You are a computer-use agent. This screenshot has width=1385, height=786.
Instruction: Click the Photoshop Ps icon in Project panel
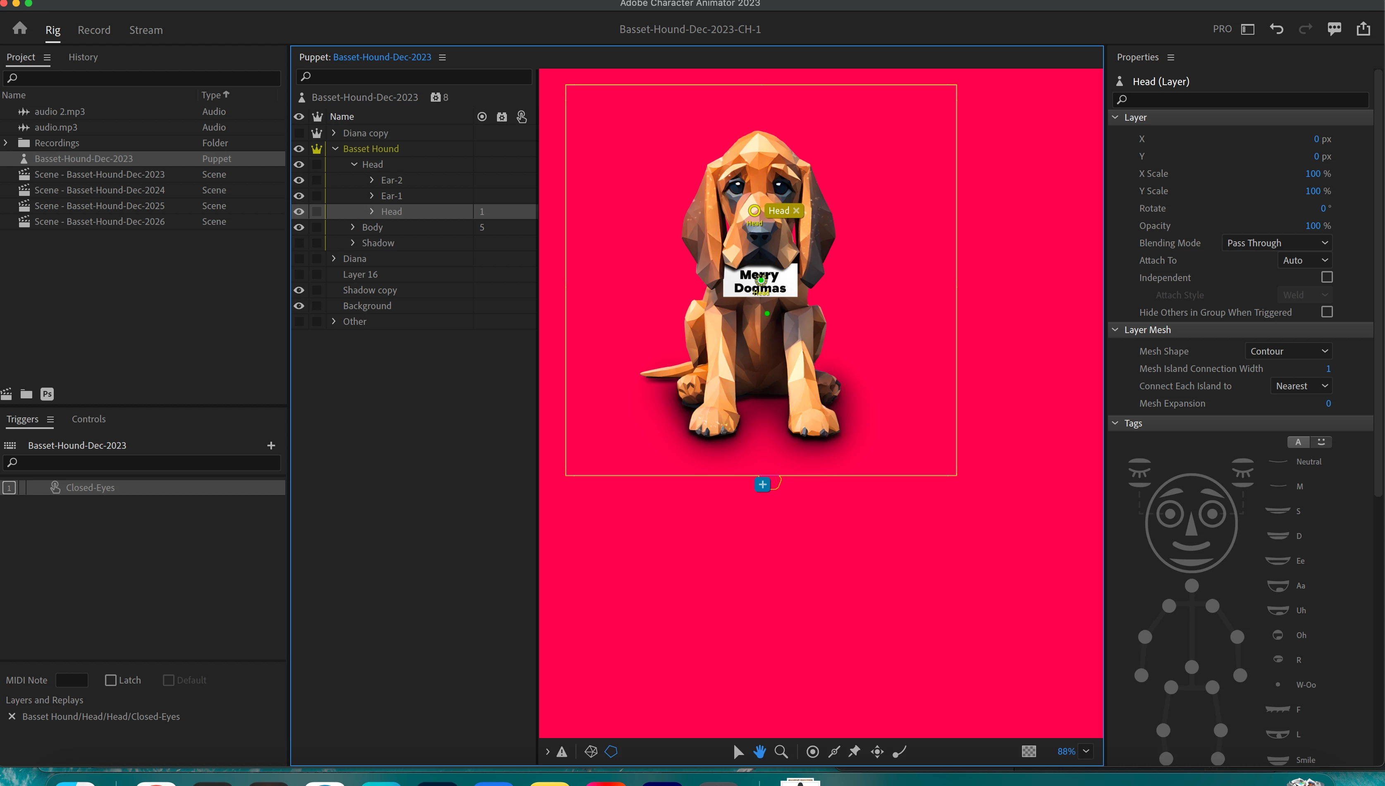47,394
